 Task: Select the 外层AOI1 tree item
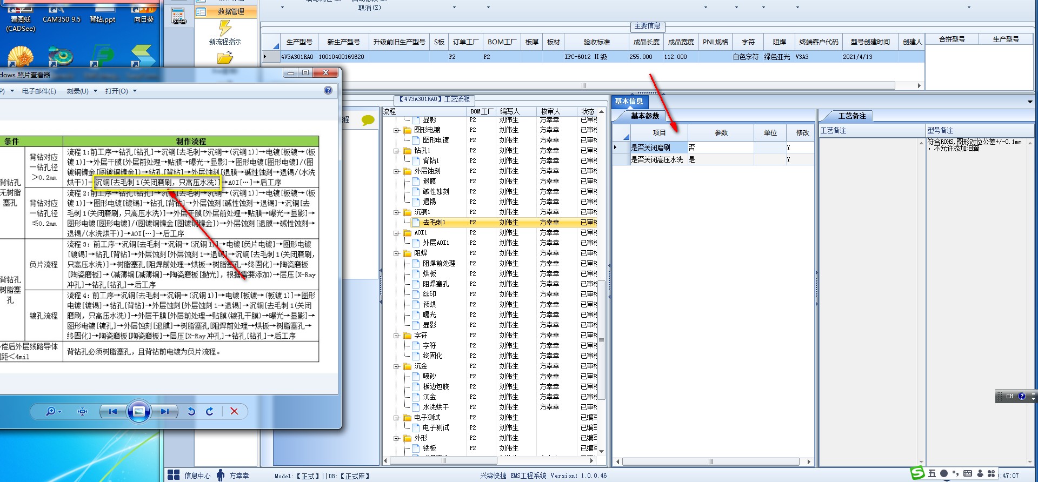(436, 243)
